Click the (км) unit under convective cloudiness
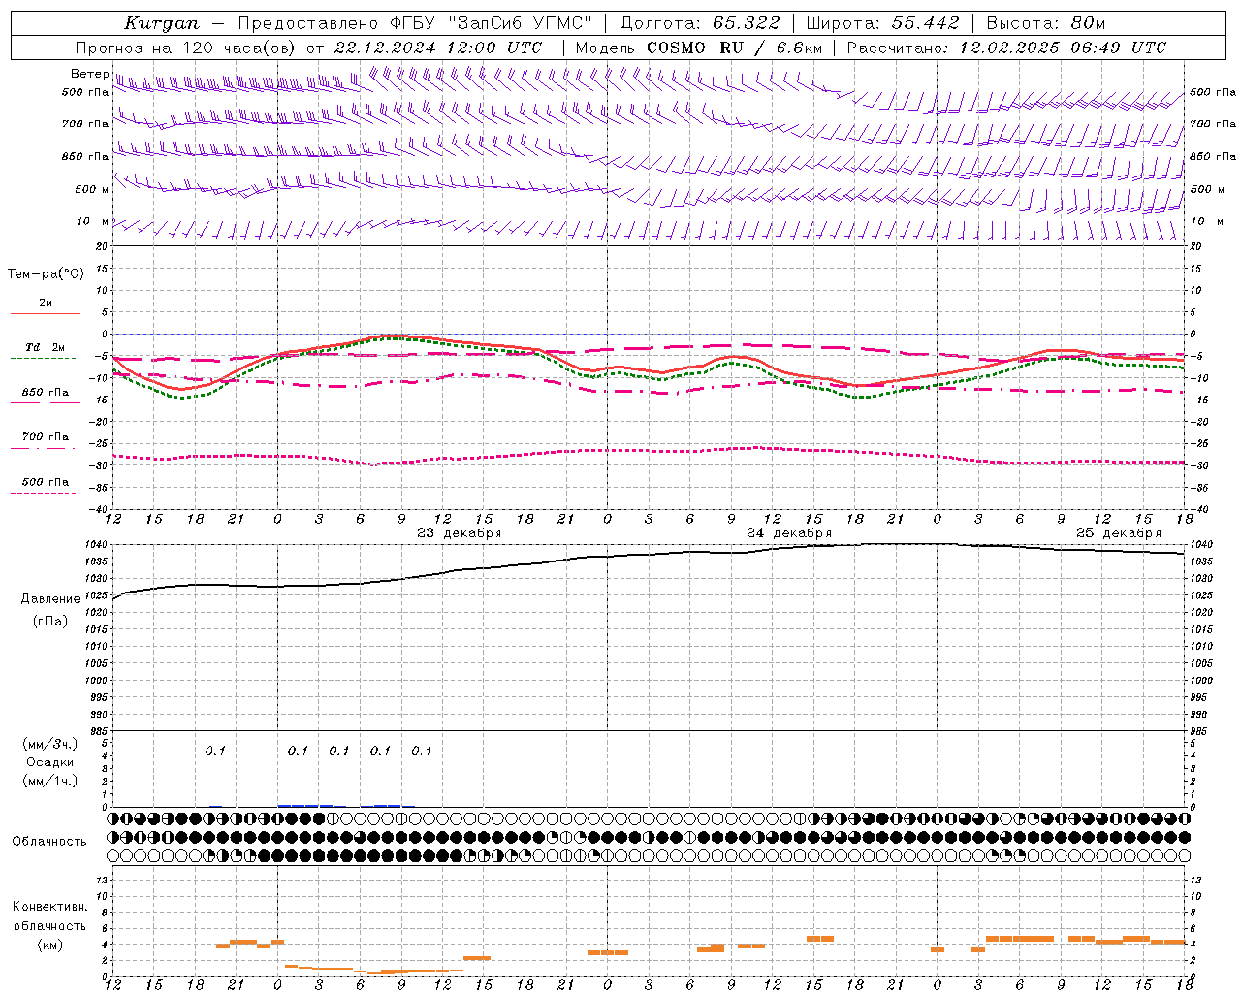Screen dimensions: 1241x993 50,945
